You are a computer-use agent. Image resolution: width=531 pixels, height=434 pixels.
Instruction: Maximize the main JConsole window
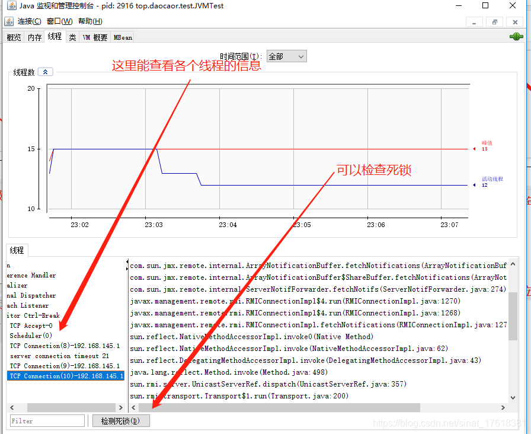click(485, 5)
